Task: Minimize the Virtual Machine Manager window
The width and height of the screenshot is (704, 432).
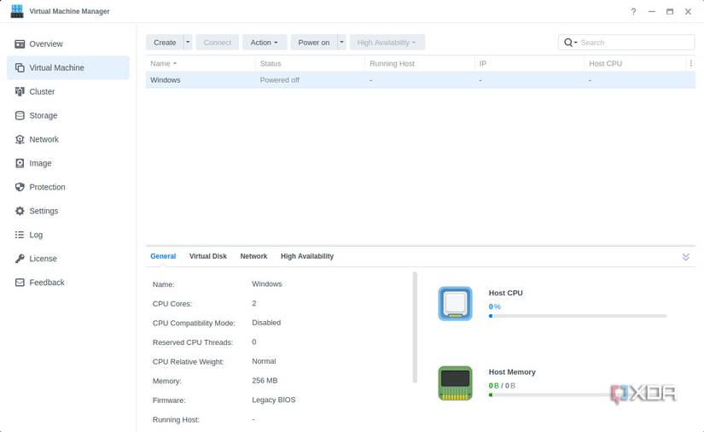Action: pos(651,12)
